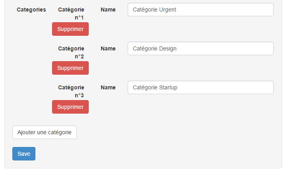Click the Catégorie n°3 label

(x=71, y=91)
